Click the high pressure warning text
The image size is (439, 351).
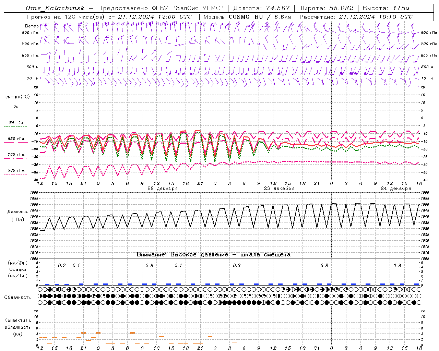(213, 254)
